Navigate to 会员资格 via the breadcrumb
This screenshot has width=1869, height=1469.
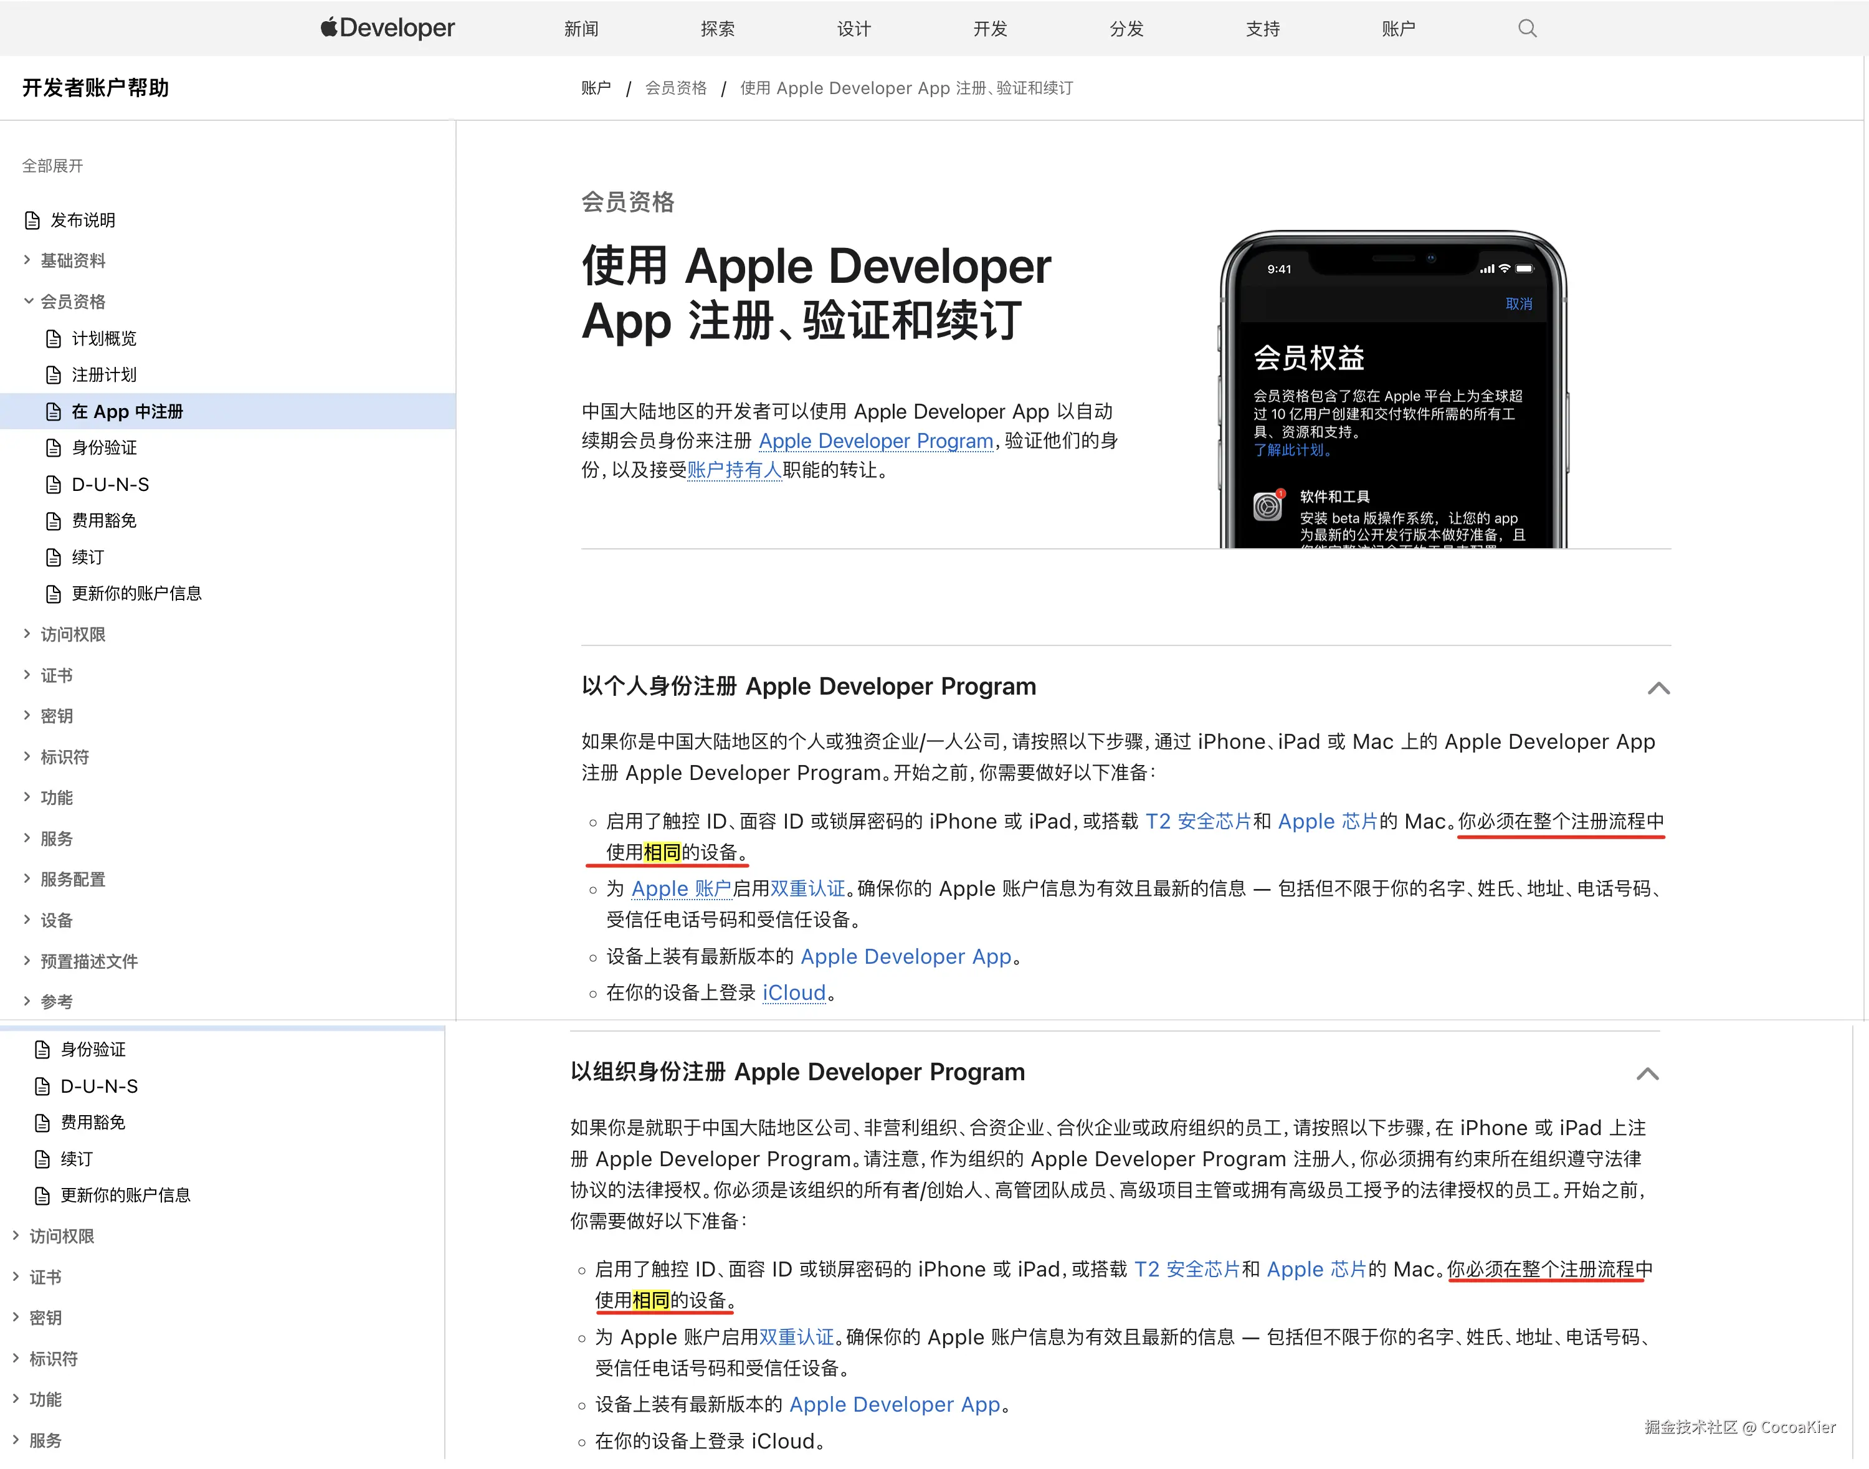click(676, 87)
